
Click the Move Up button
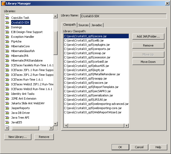click(x=148, y=54)
